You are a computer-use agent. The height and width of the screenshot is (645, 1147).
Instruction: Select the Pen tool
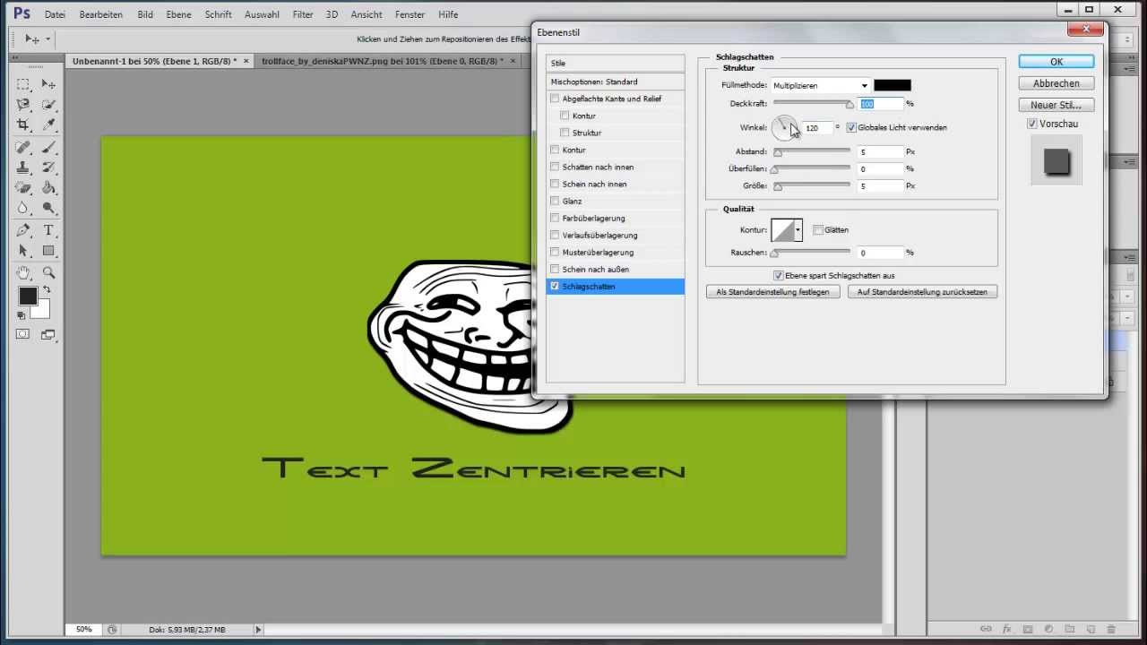23,230
